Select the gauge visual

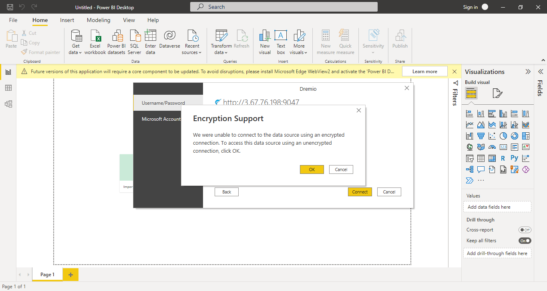(492, 147)
